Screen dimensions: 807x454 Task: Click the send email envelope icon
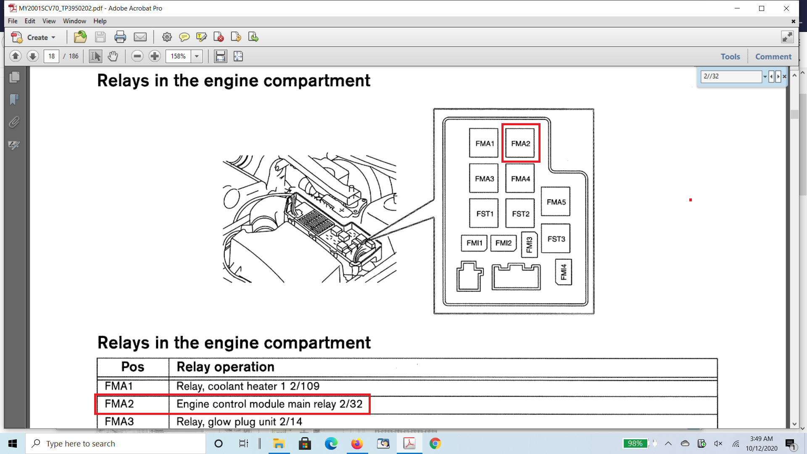[x=140, y=37]
